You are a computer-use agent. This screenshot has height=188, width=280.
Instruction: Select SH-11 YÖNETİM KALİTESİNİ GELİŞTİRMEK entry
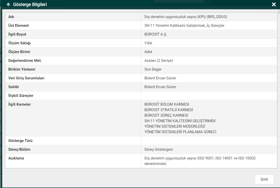click(180, 121)
